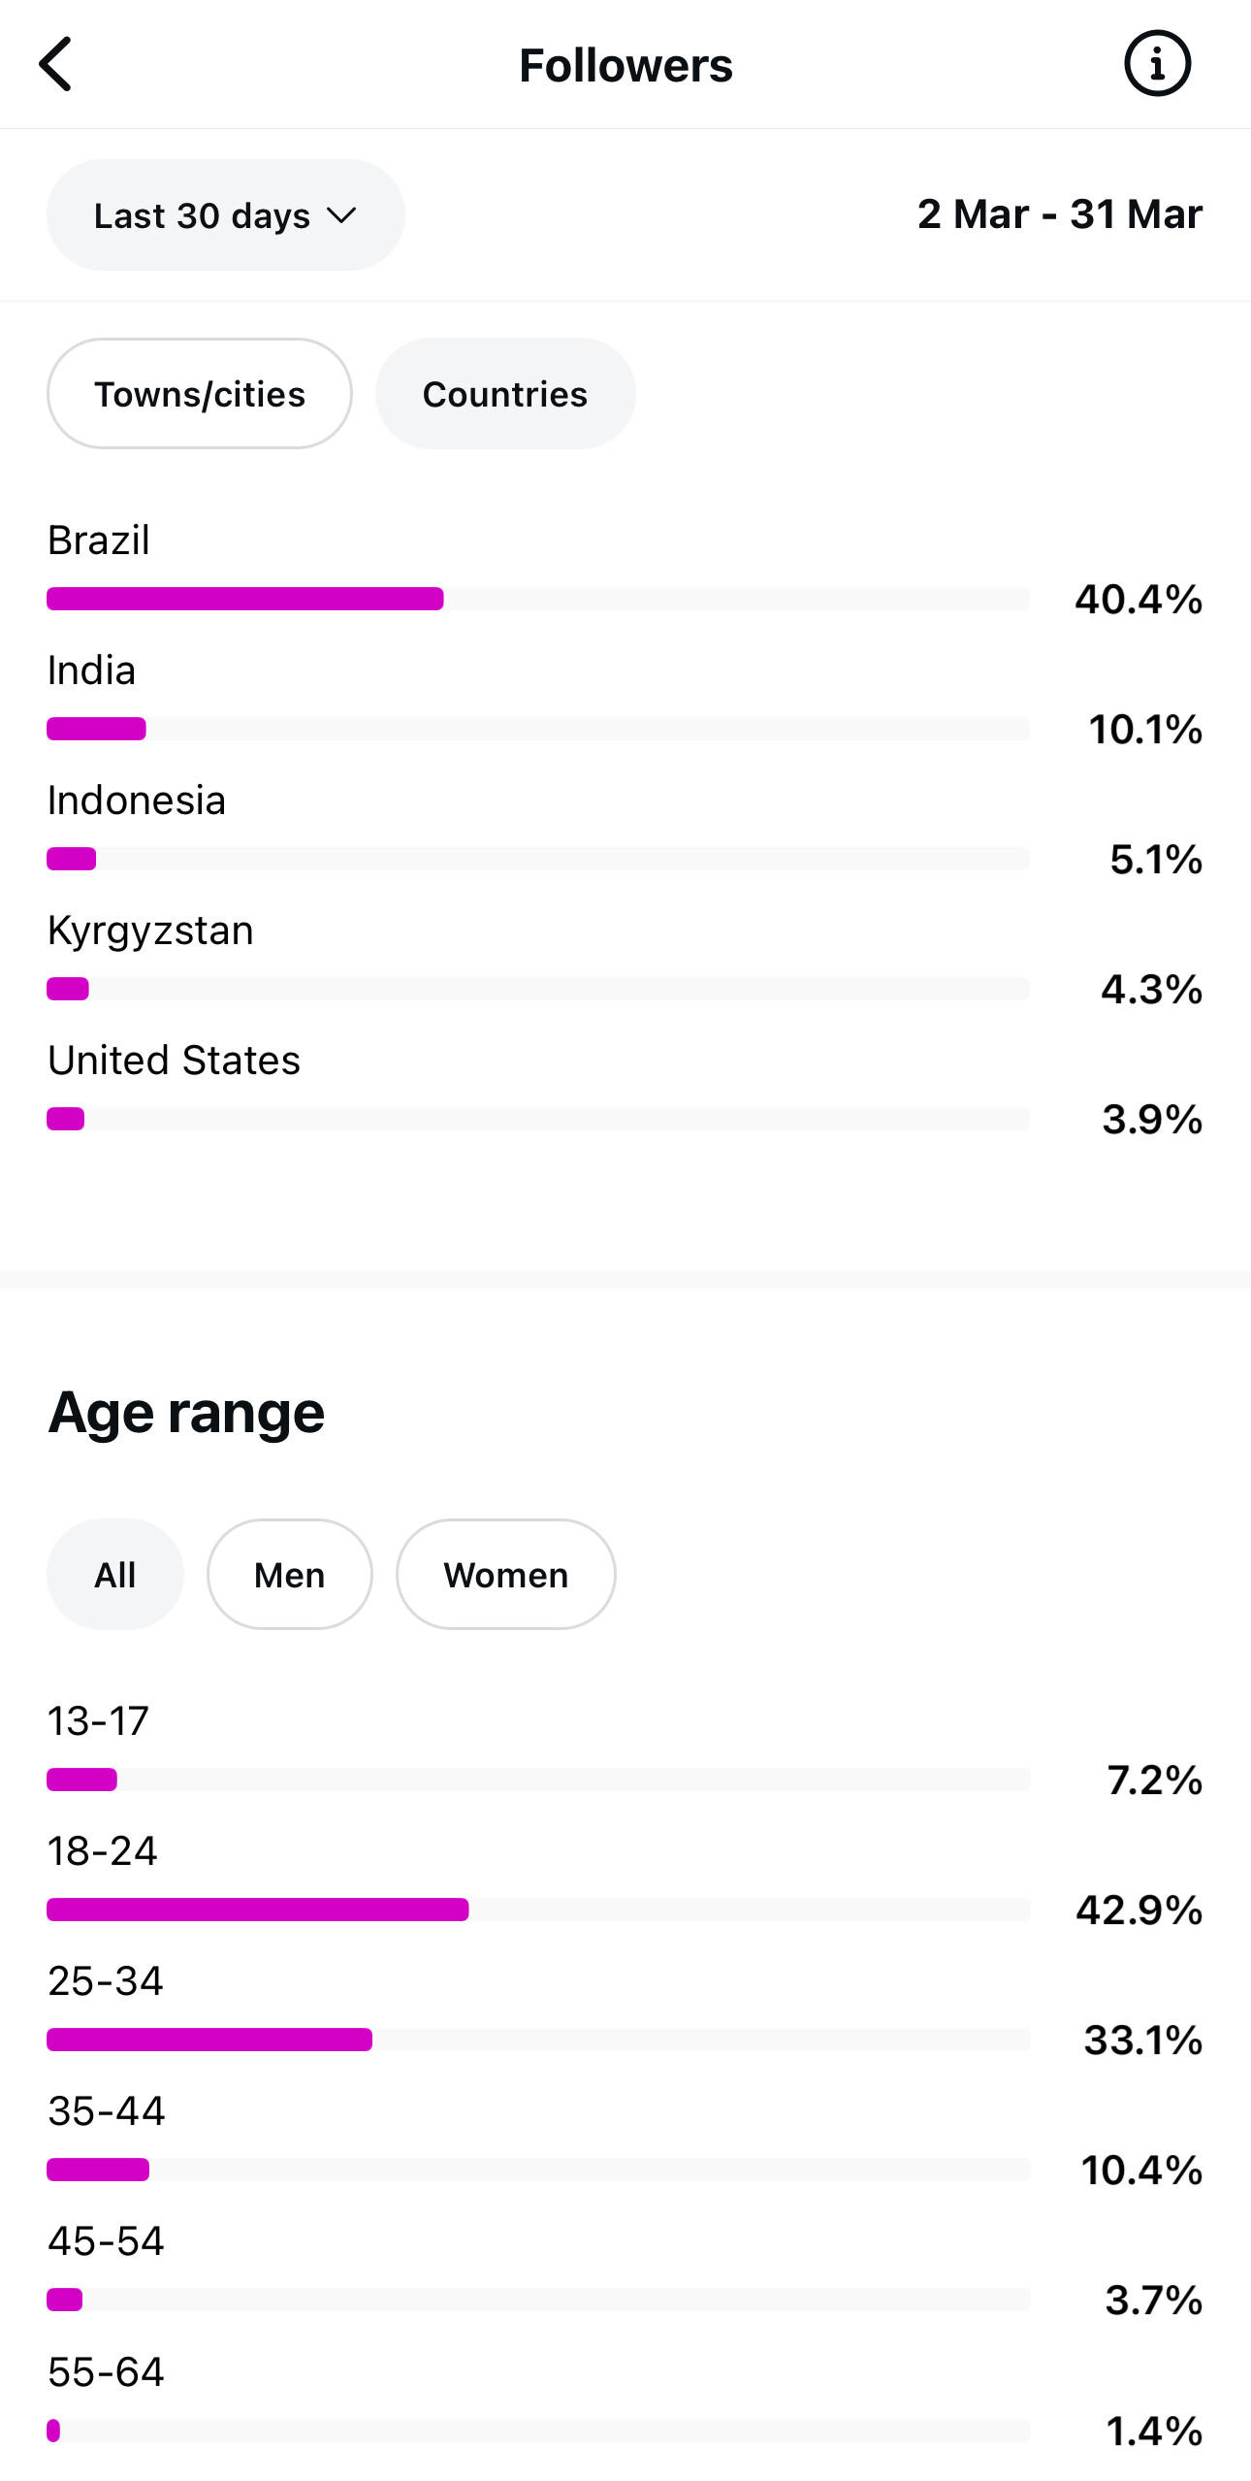Tap the back arrow icon
The height and width of the screenshot is (2481, 1251).
[56, 65]
